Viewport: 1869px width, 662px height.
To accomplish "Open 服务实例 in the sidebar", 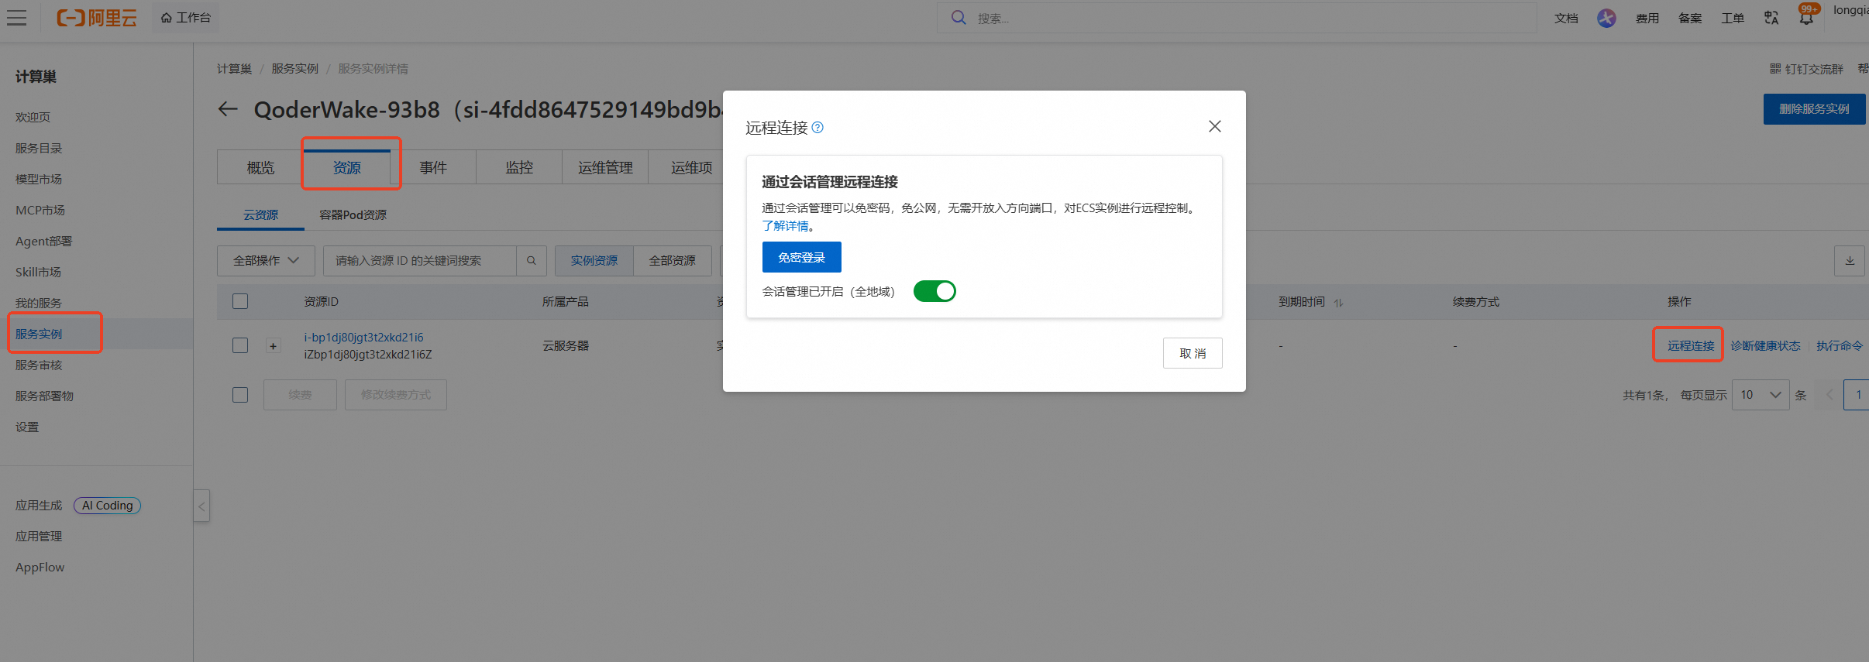I will 39,334.
